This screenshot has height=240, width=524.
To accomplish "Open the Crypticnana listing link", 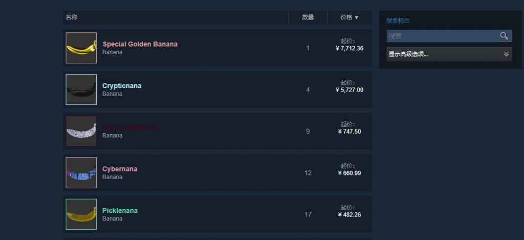I will (122, 85).
